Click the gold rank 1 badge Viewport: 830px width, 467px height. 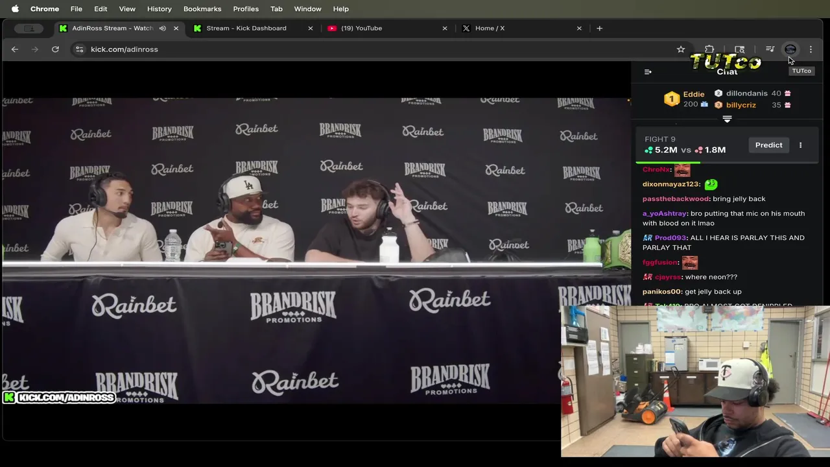(x=672, y=99)
